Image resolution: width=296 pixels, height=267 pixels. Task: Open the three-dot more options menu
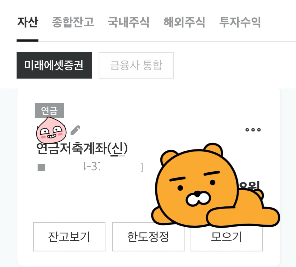tap(253, 130)
